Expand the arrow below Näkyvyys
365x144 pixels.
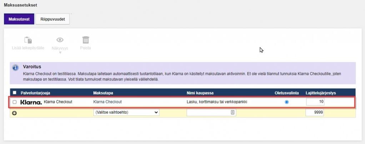tap(60, 53)
